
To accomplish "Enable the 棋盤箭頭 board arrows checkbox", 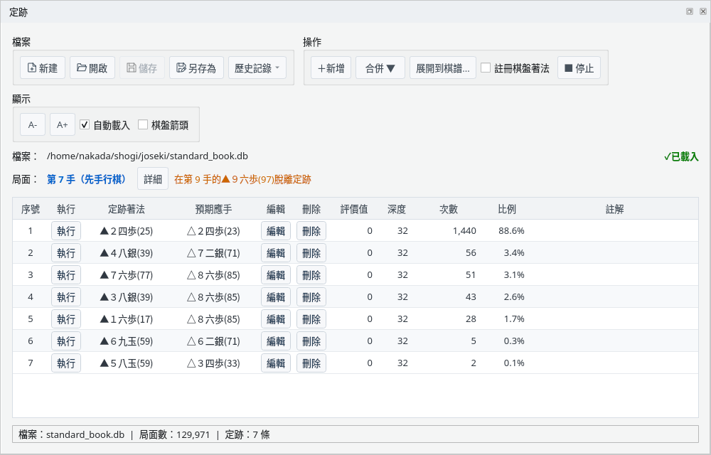I will click(x=143, y=124).
